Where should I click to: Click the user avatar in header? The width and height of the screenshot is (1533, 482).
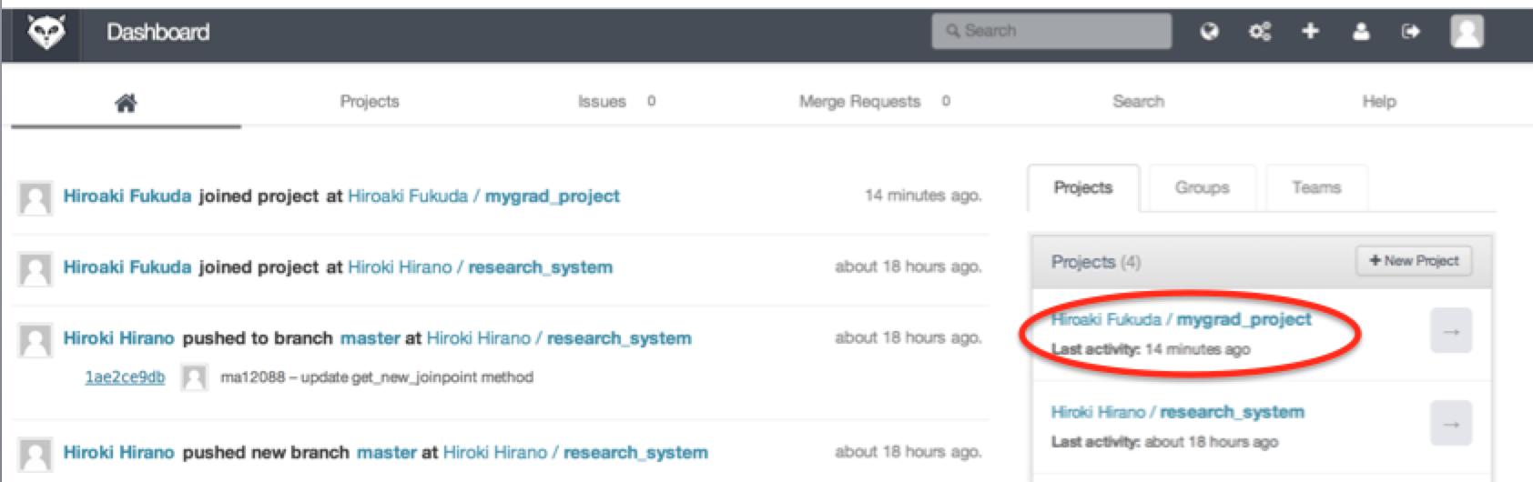1467,32
